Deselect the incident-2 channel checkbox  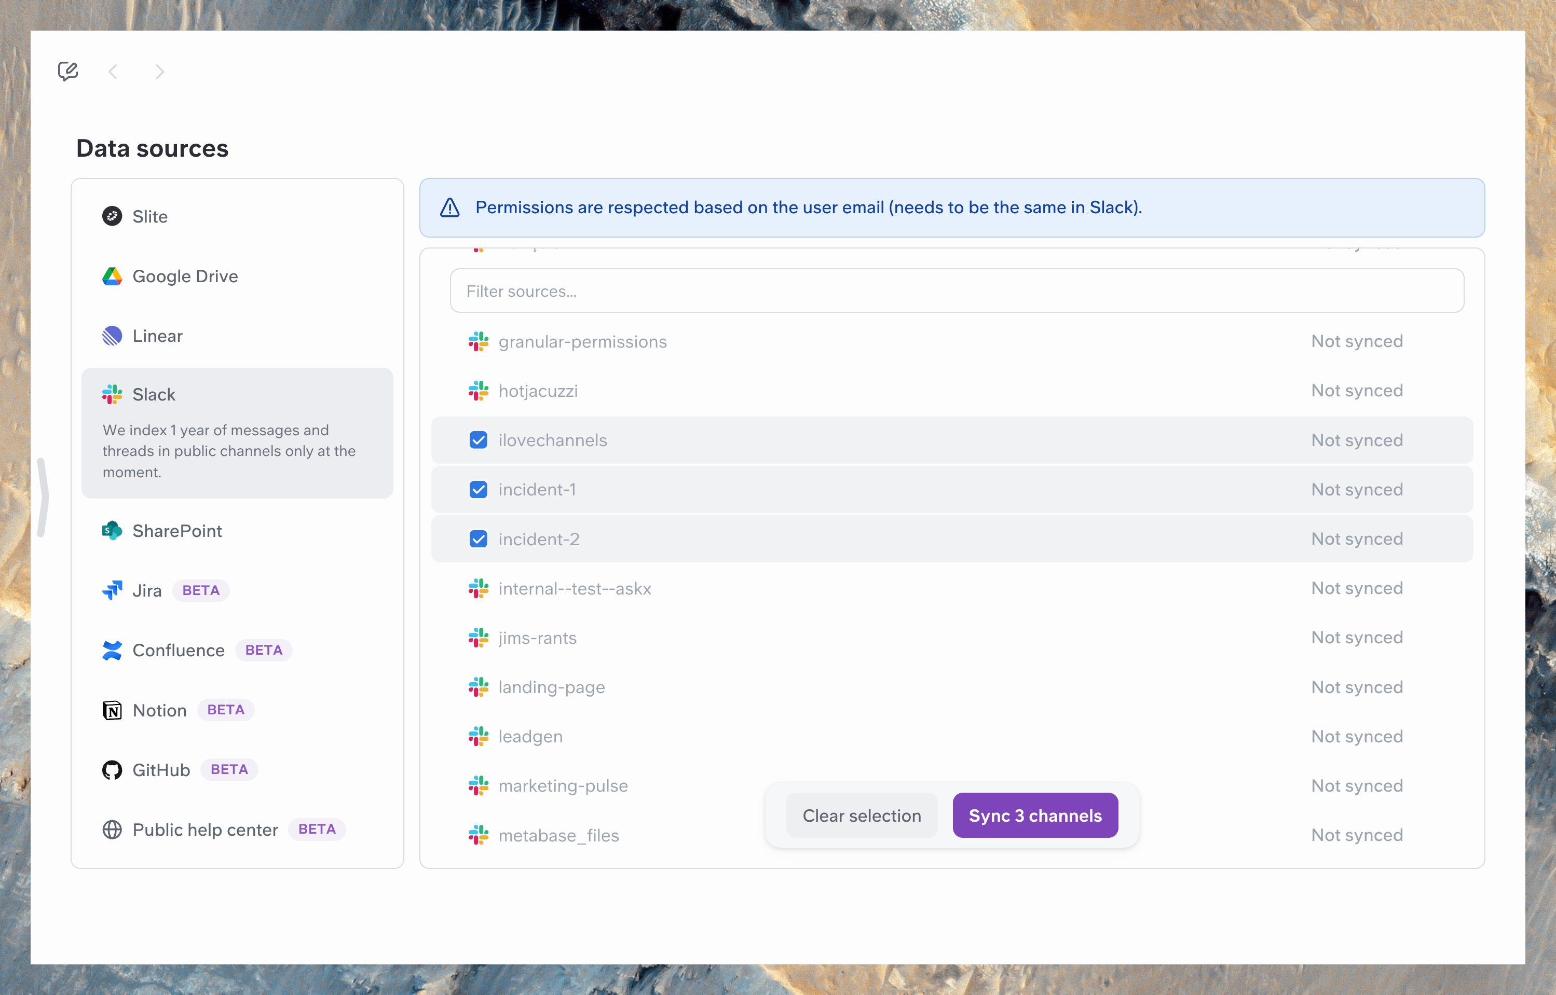479,539
